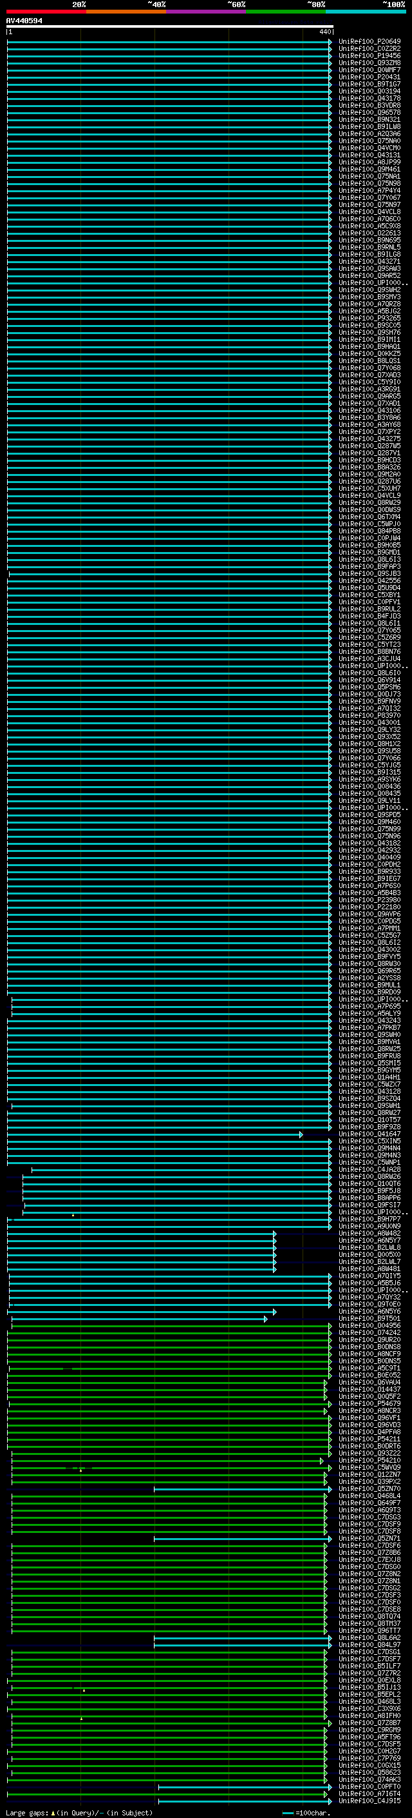Select the UniRef100_Q9M461 label
The image size is (412, 1818).
pyautogui.click(x=369, y=170)
